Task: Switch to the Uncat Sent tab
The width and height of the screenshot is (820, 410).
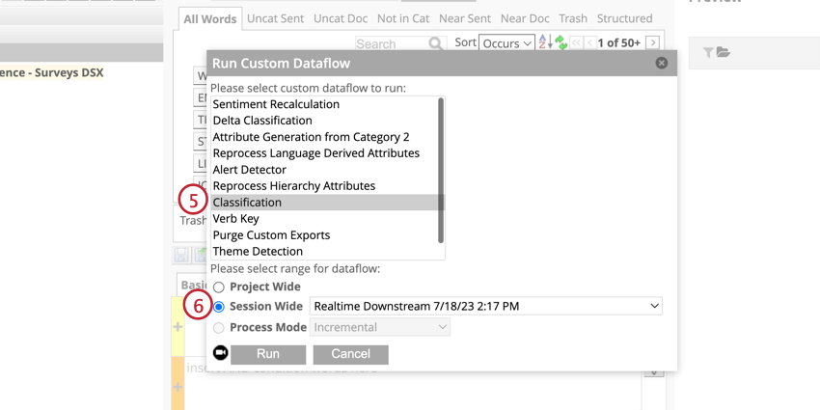Action: 275,18
